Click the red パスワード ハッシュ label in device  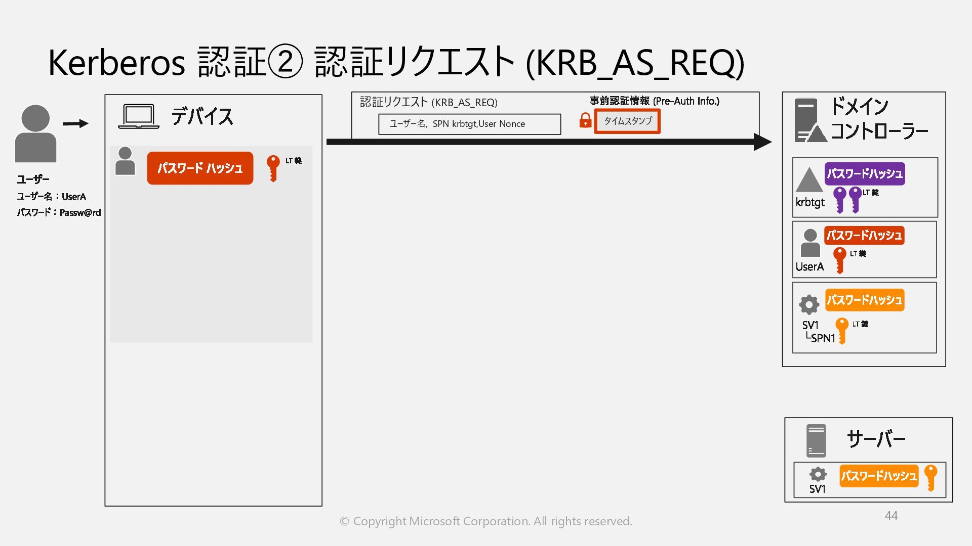(200, 168)
